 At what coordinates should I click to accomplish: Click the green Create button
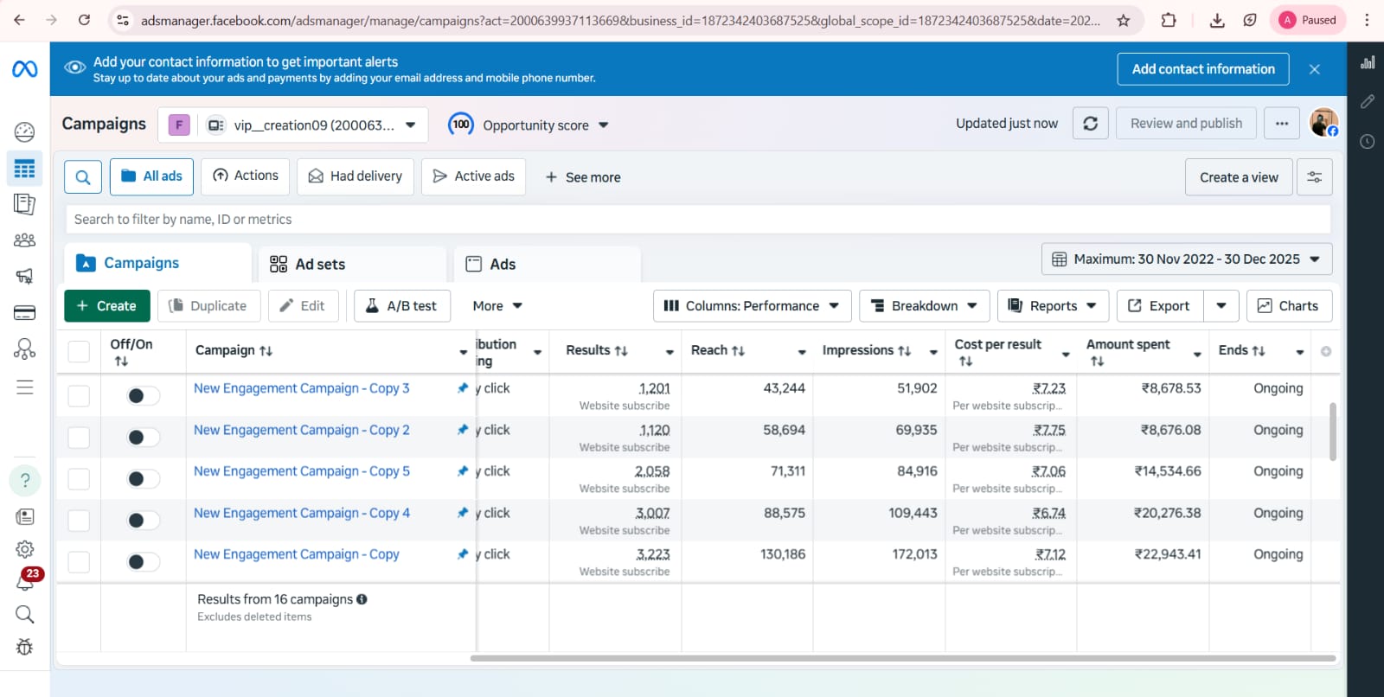point(107,306)
